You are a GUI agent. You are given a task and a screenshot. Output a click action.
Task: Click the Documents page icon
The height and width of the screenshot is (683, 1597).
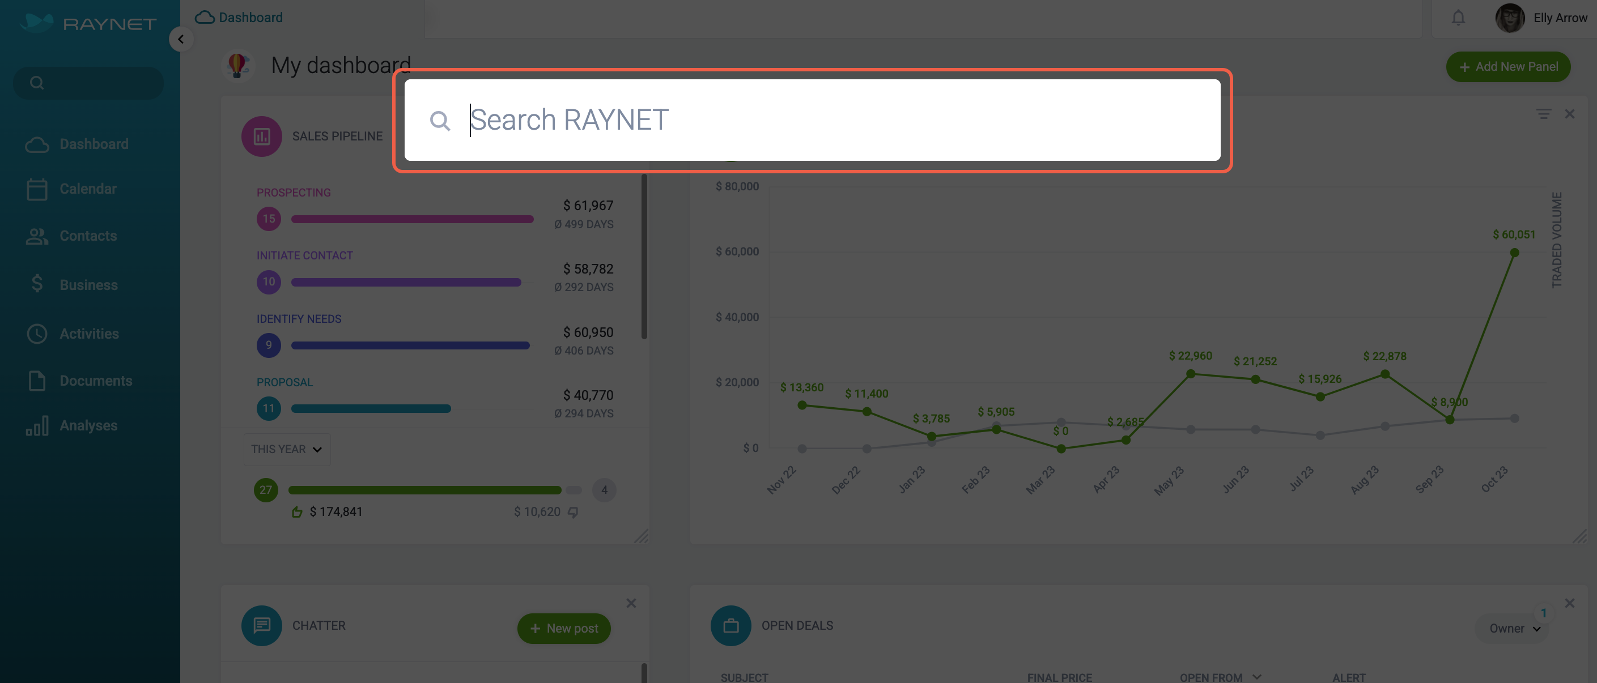(37, 381)
